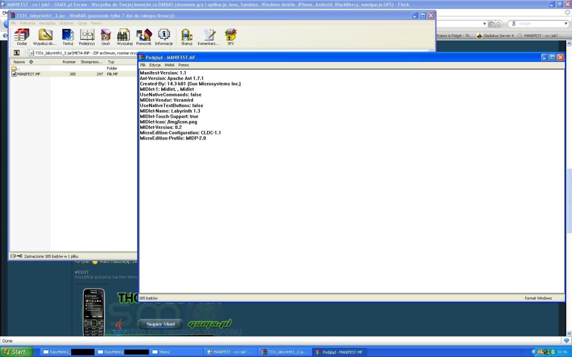
Task: Open the Edycja menu in viewer
Action: 155,65
